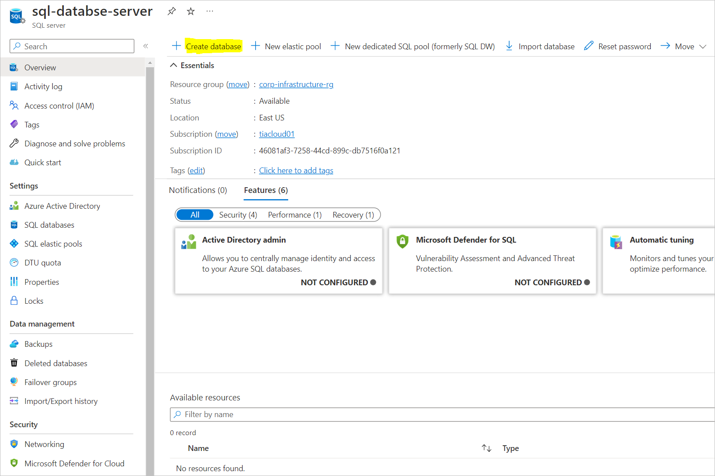Pin the sql-databse-server resource
Screen dimensions: 715x476
click(172, 11)
